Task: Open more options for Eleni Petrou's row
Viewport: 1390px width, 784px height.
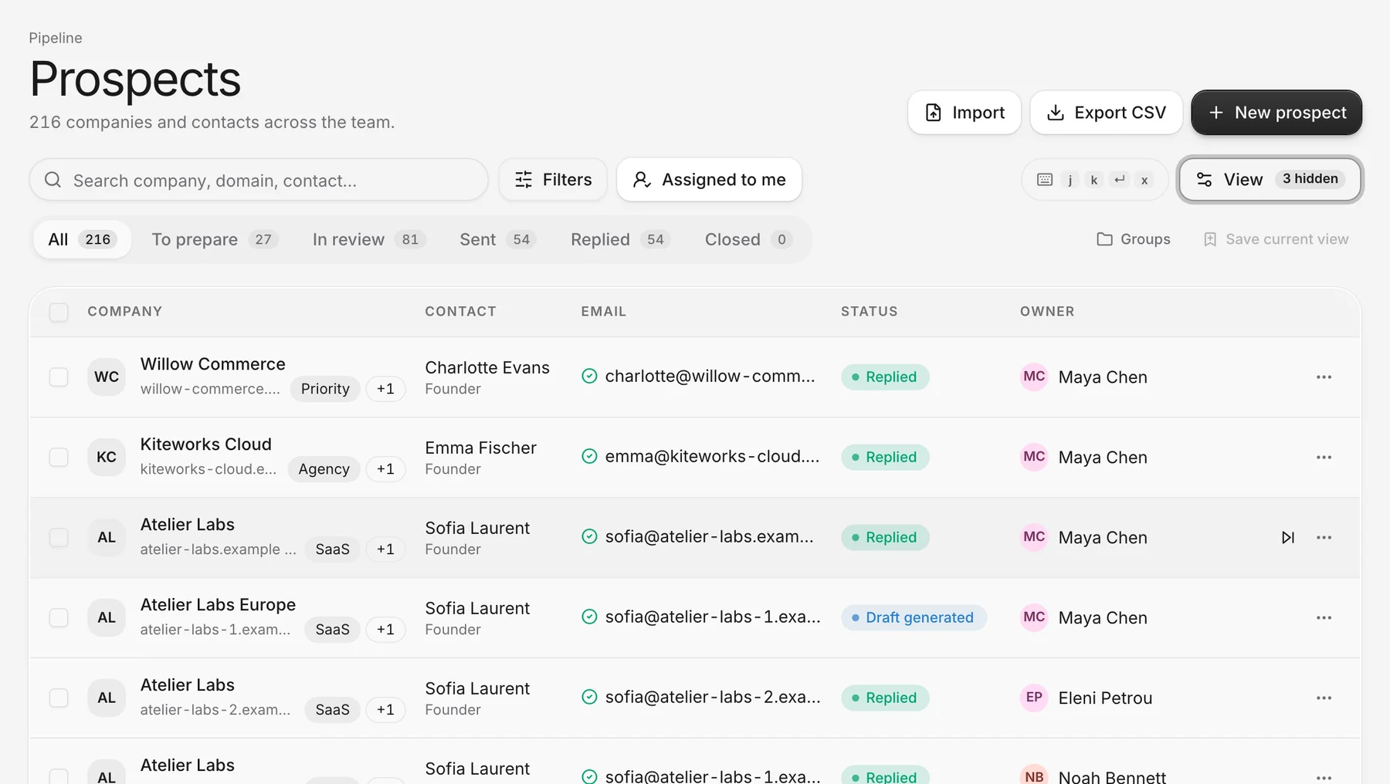Action: [x=1324, y=698]
